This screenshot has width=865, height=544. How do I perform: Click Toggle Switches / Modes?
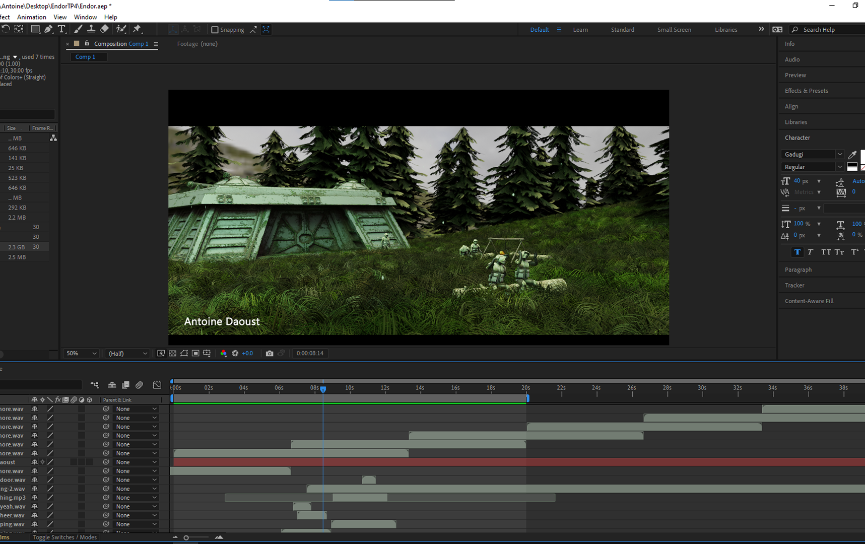pyautogui.click(x=64, y=537)
